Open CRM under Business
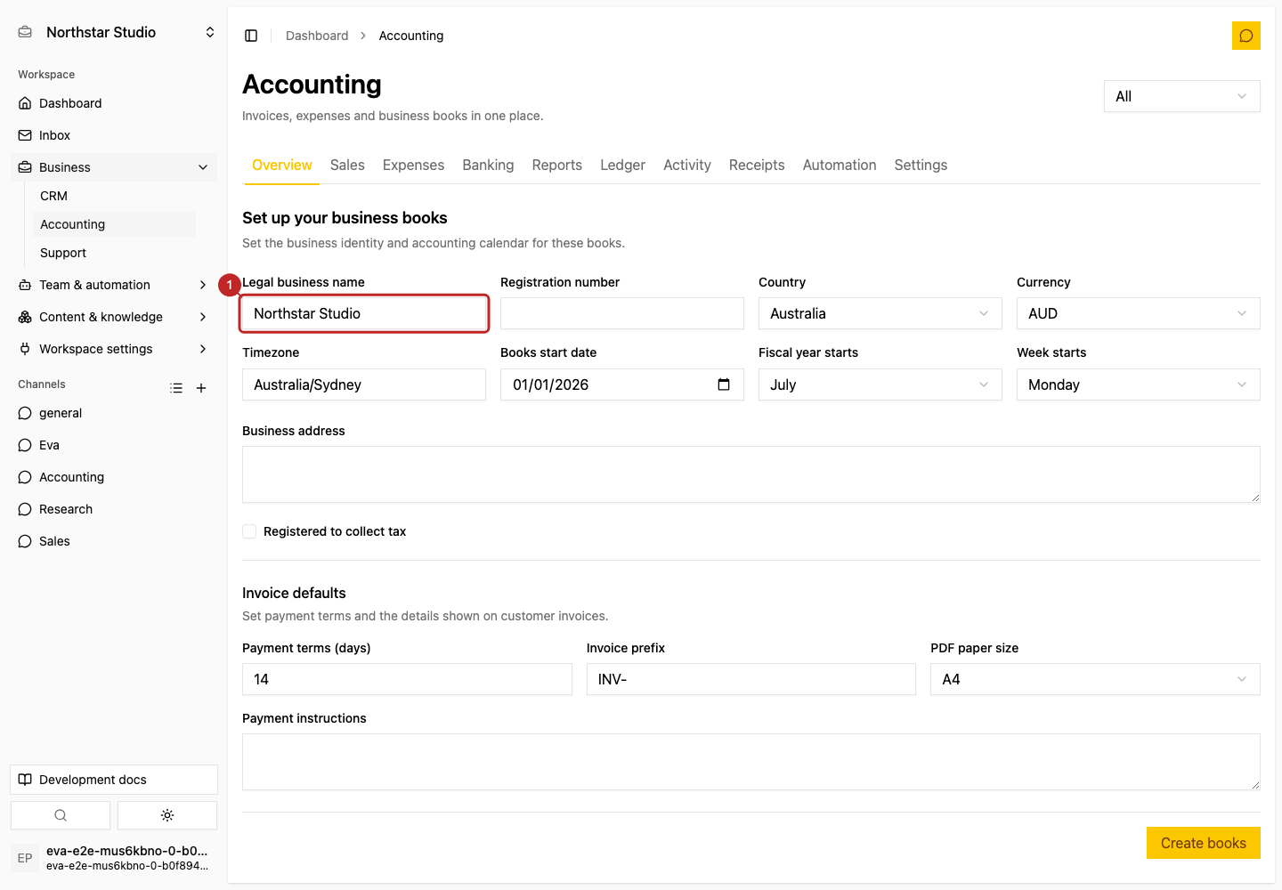The image size is (1282, 890). pyautogui.click(x=114, y=196)
